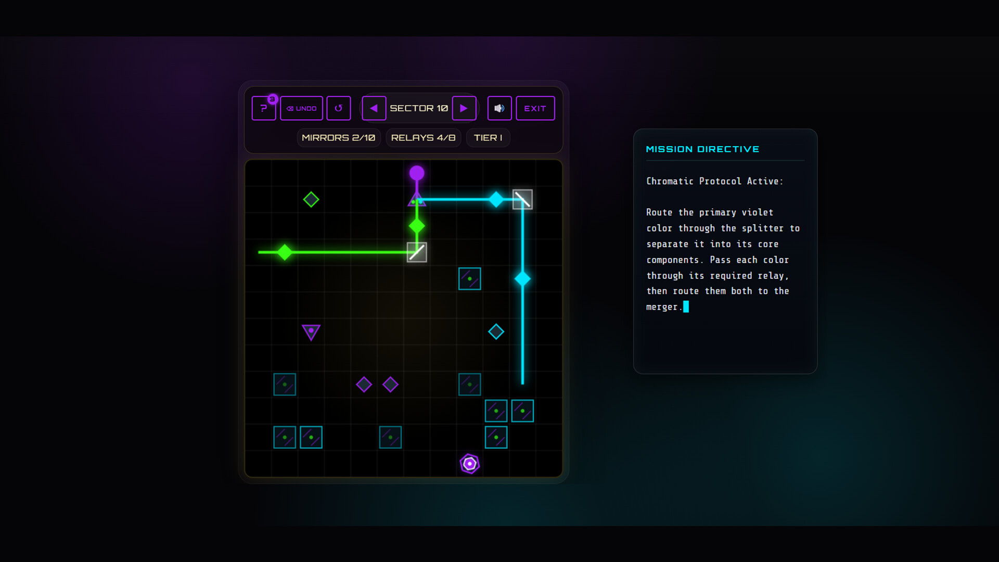Screen dimensions: 999x562
Task: Click the TIER I badge
Action: coord(488,138)
